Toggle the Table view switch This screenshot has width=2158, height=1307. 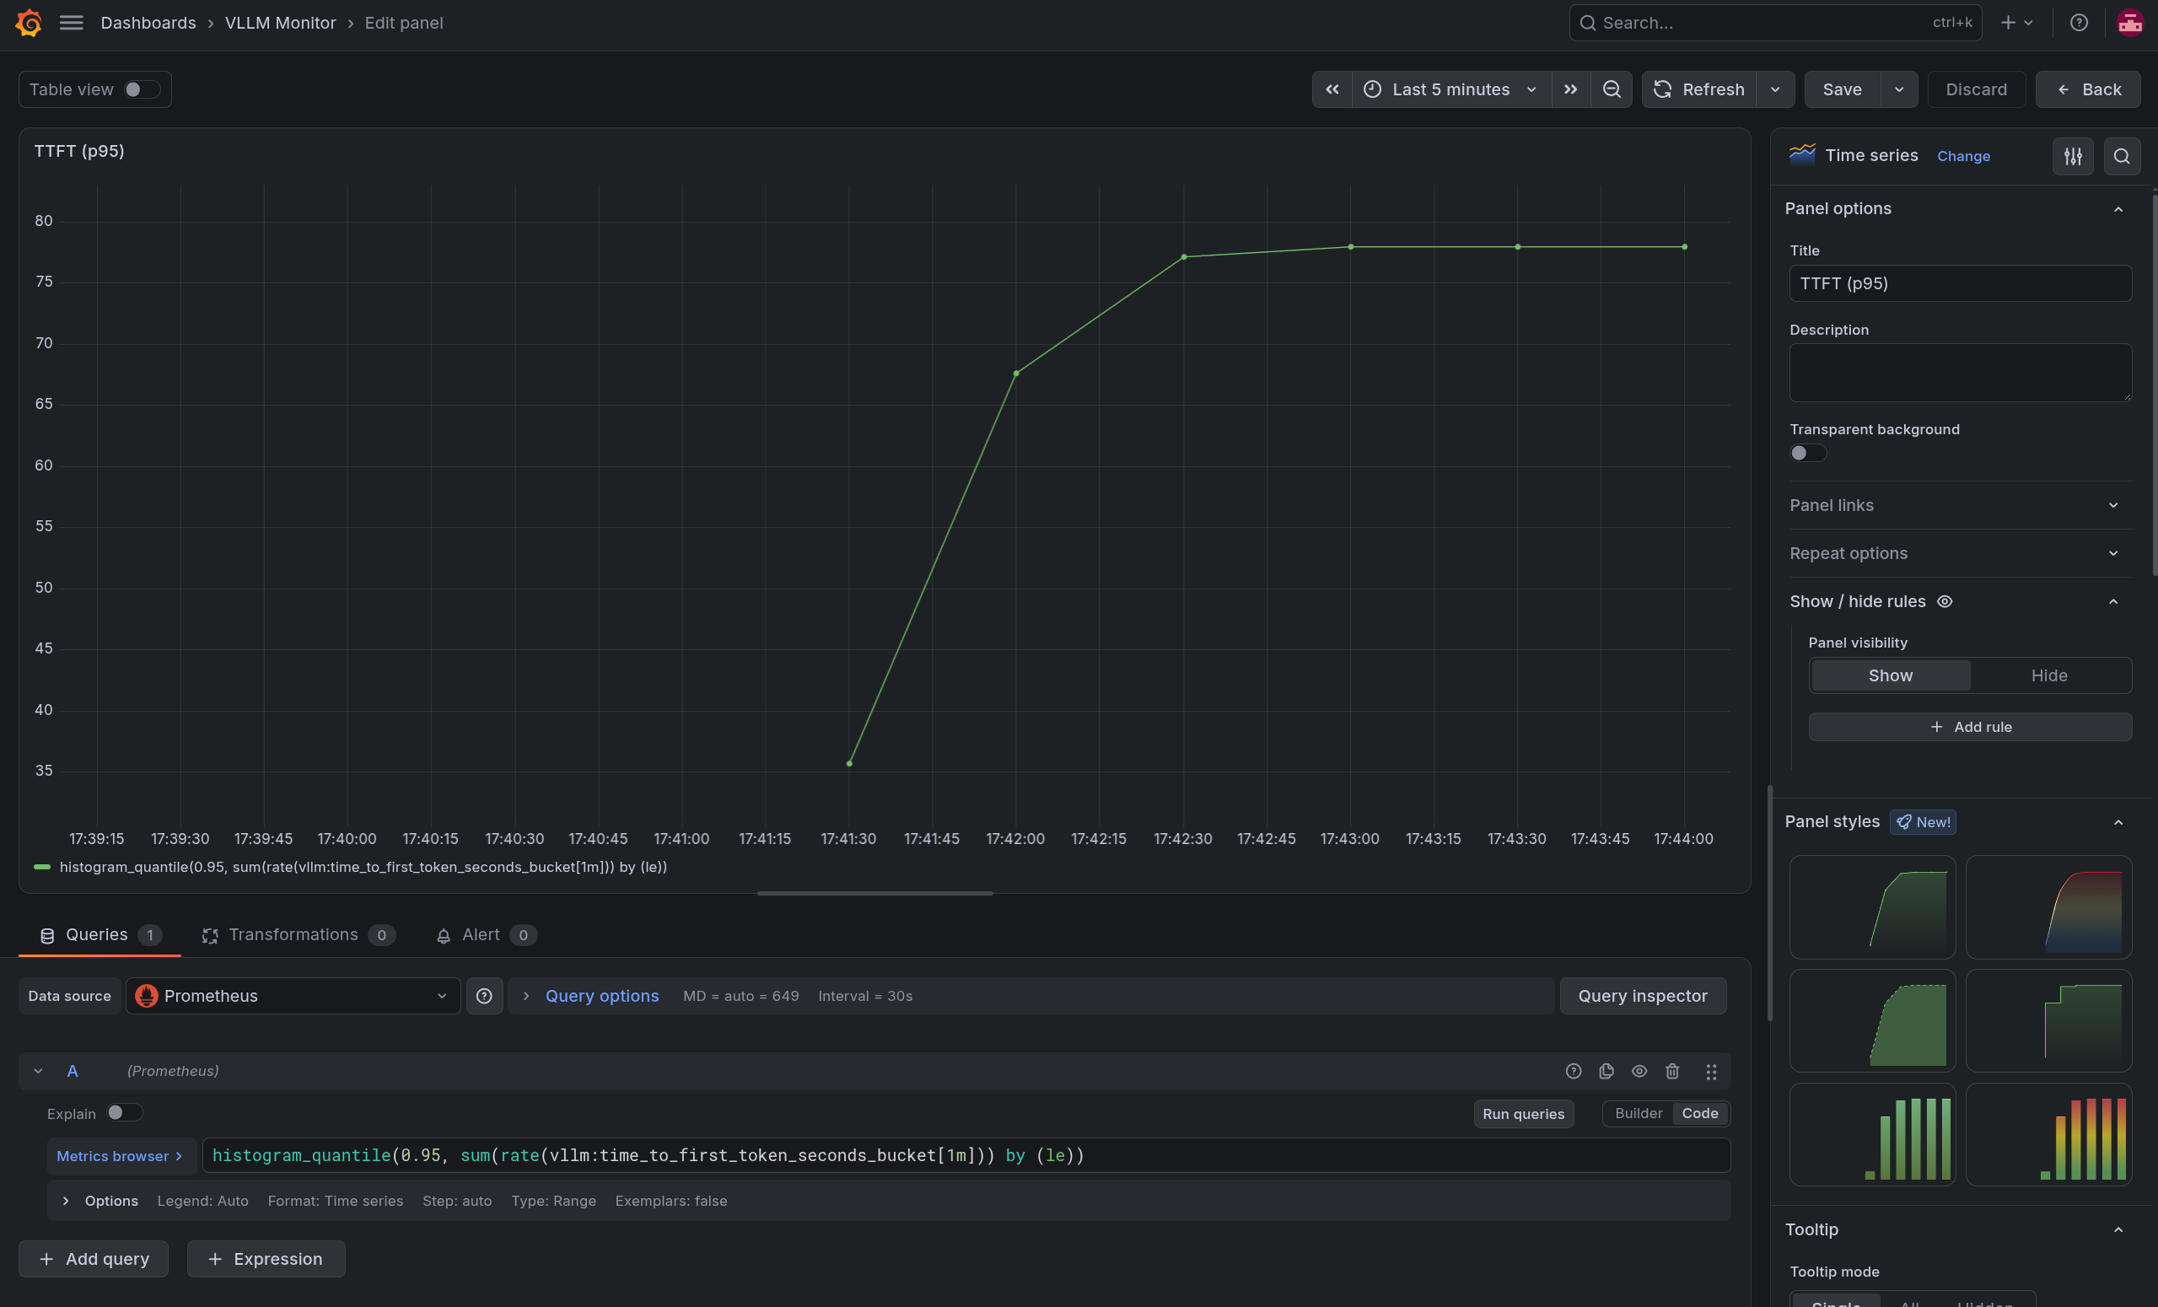(x=141, y=89)
